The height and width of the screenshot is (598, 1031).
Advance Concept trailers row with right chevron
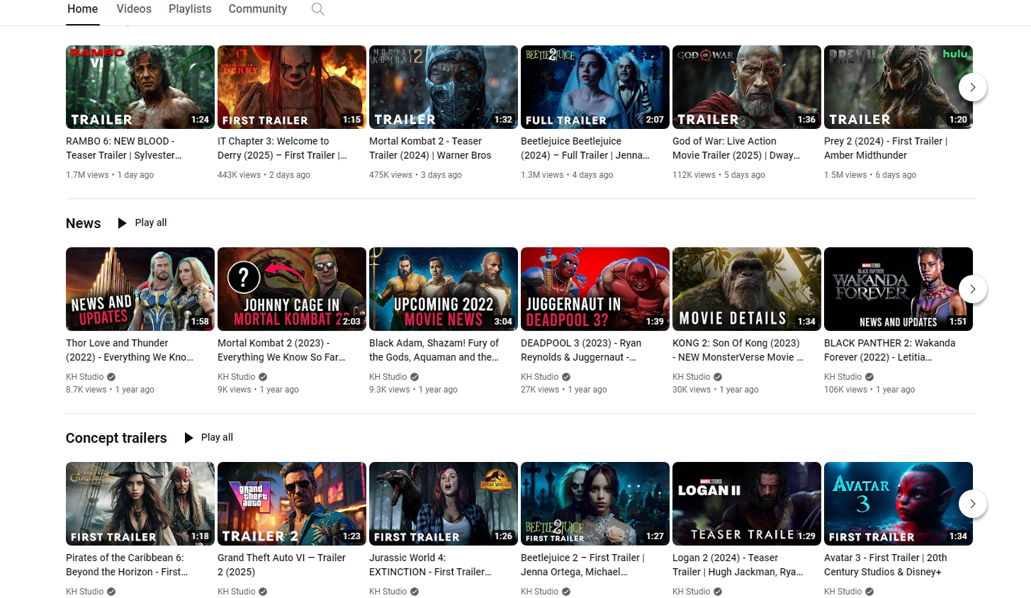coord(973,504)
